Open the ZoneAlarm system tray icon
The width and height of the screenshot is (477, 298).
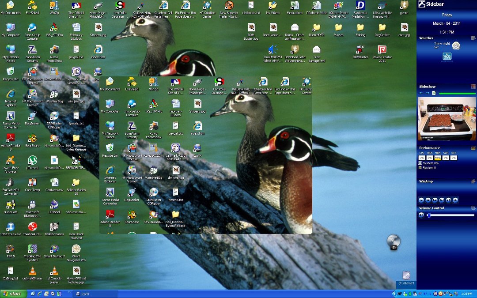pos(415,294)
